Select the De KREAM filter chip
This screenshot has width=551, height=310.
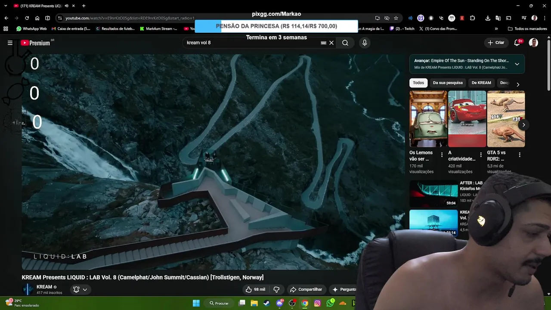coord(481,83)
